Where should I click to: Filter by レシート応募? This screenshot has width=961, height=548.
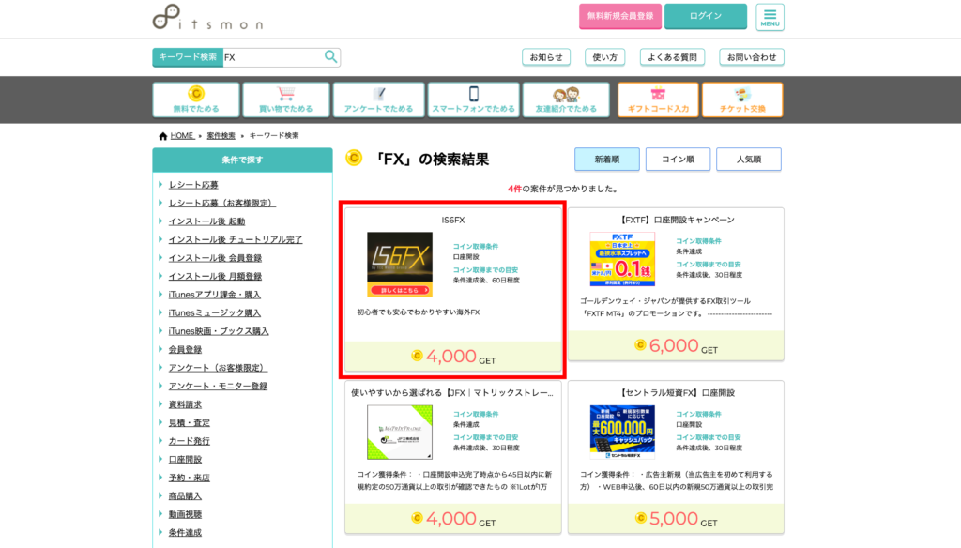click(193, 185)
